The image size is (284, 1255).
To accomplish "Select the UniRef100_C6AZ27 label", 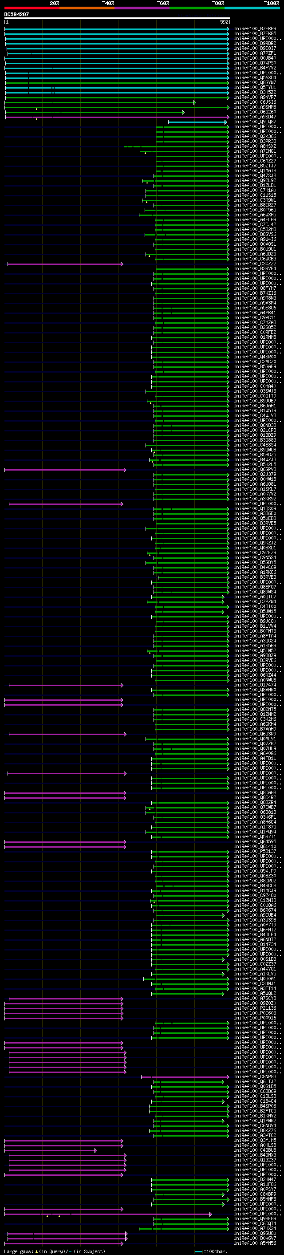I will pyautogui.click(x=255, y=161).
